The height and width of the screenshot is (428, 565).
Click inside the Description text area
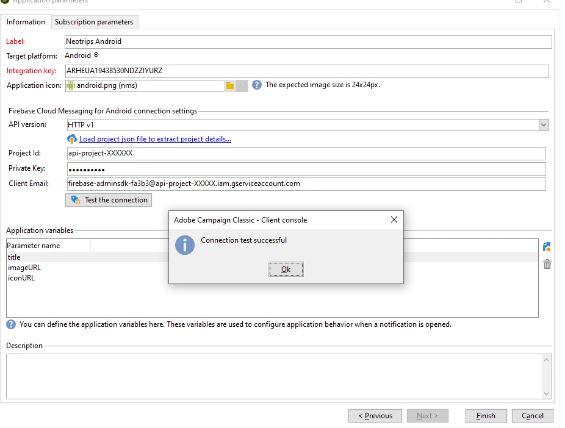(x=274, y=377)
